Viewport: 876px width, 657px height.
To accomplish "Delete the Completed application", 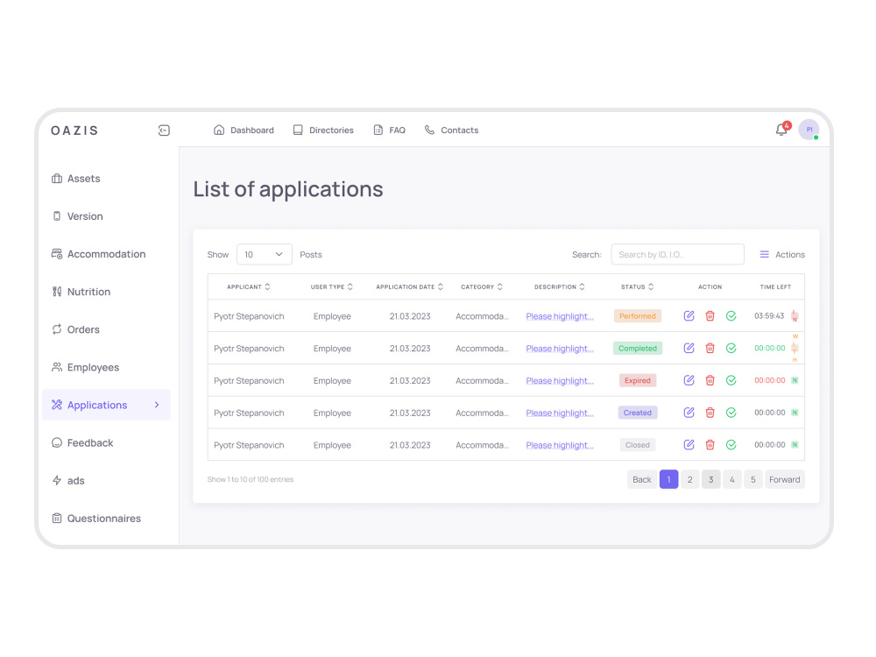I will click(x=710, y=348).
